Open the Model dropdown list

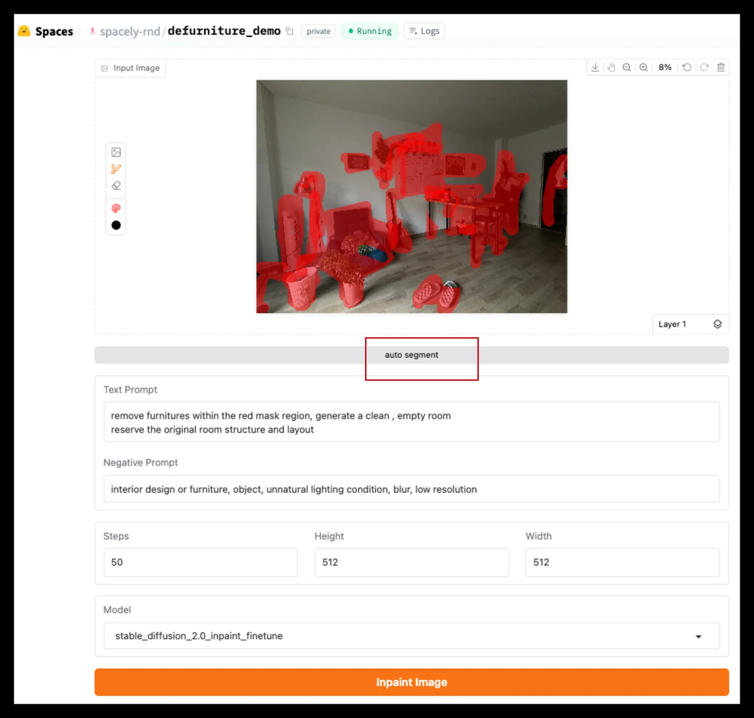[x=412, y=636]
